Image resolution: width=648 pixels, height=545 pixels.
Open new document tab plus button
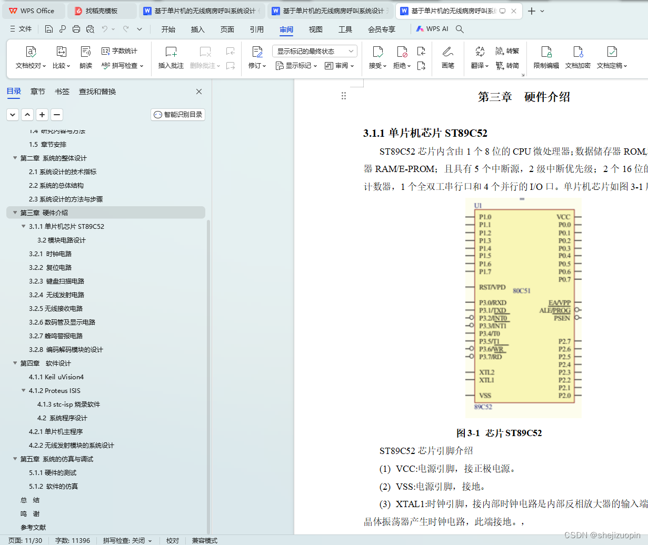pyautogui.click(x=532, y=11)
